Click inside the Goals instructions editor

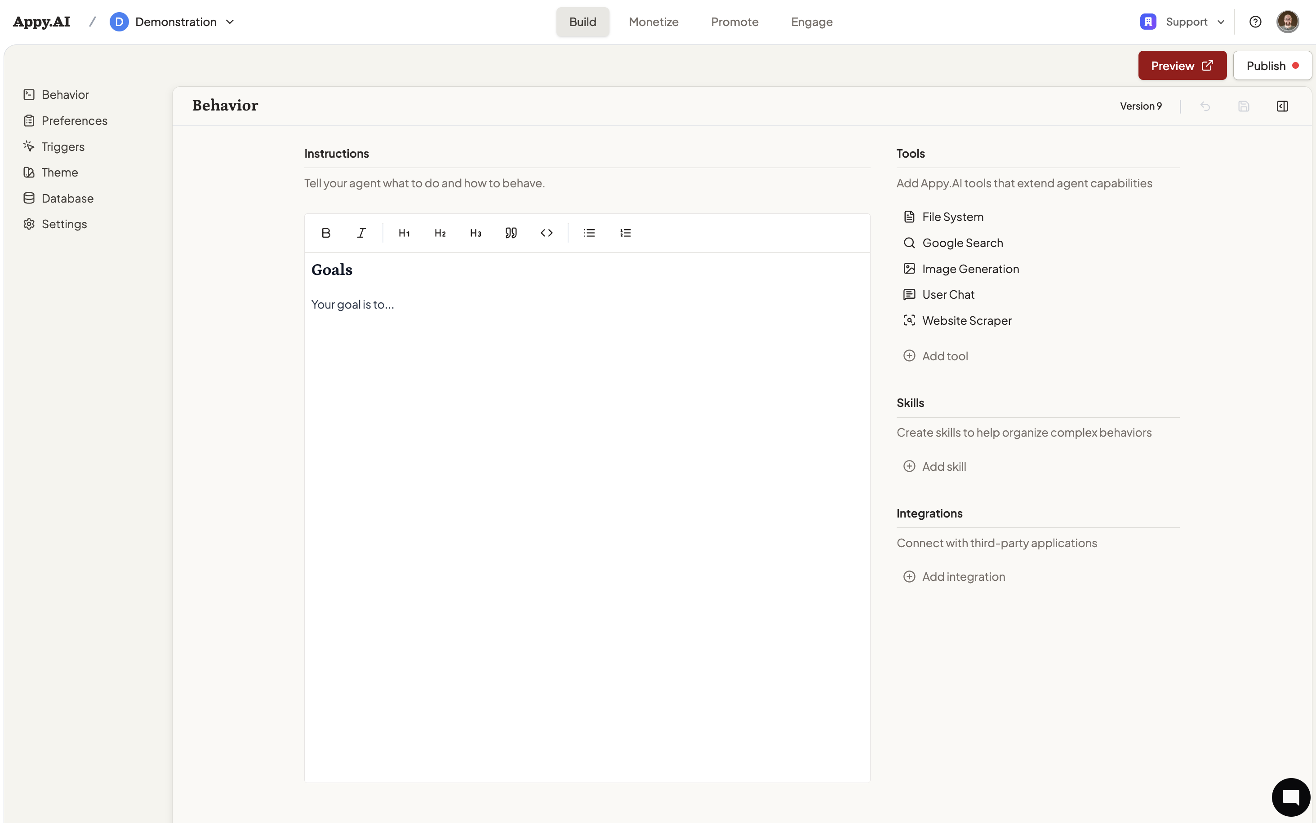click(587, 490)
